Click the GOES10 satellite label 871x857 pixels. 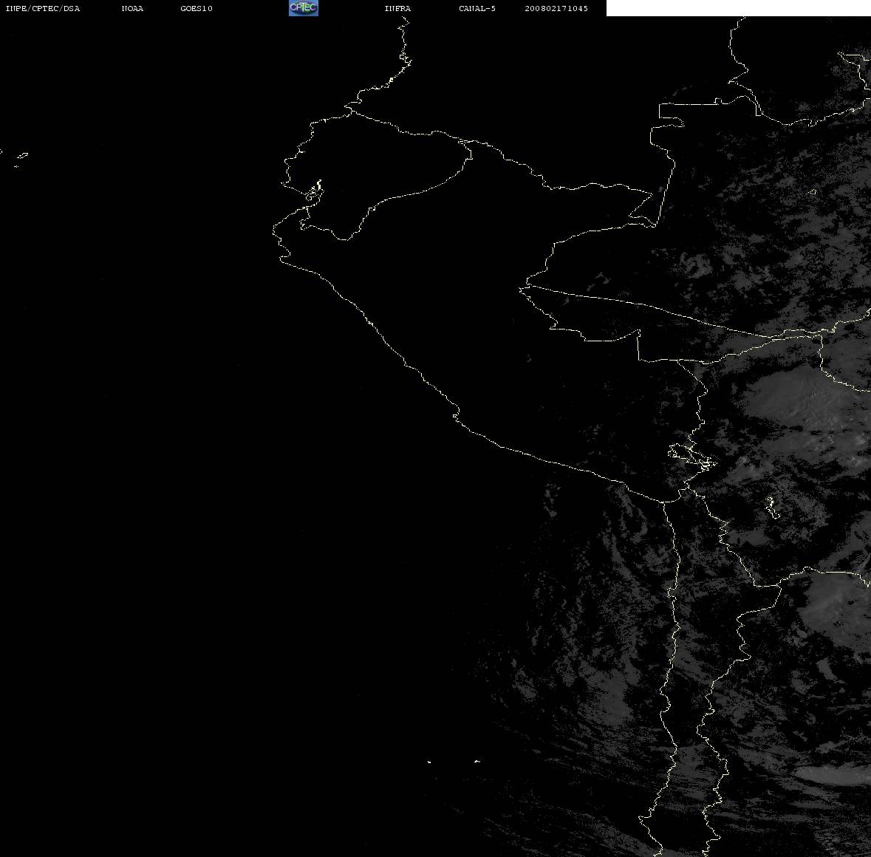197,8
